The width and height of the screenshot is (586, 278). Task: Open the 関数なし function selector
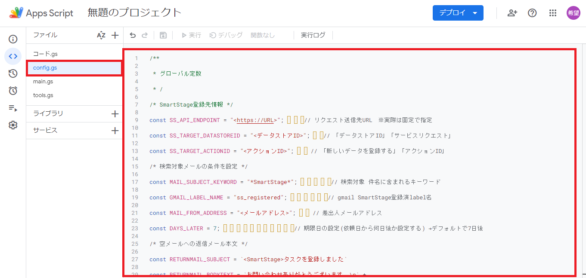pyautogui.click(x=263, y=35)
